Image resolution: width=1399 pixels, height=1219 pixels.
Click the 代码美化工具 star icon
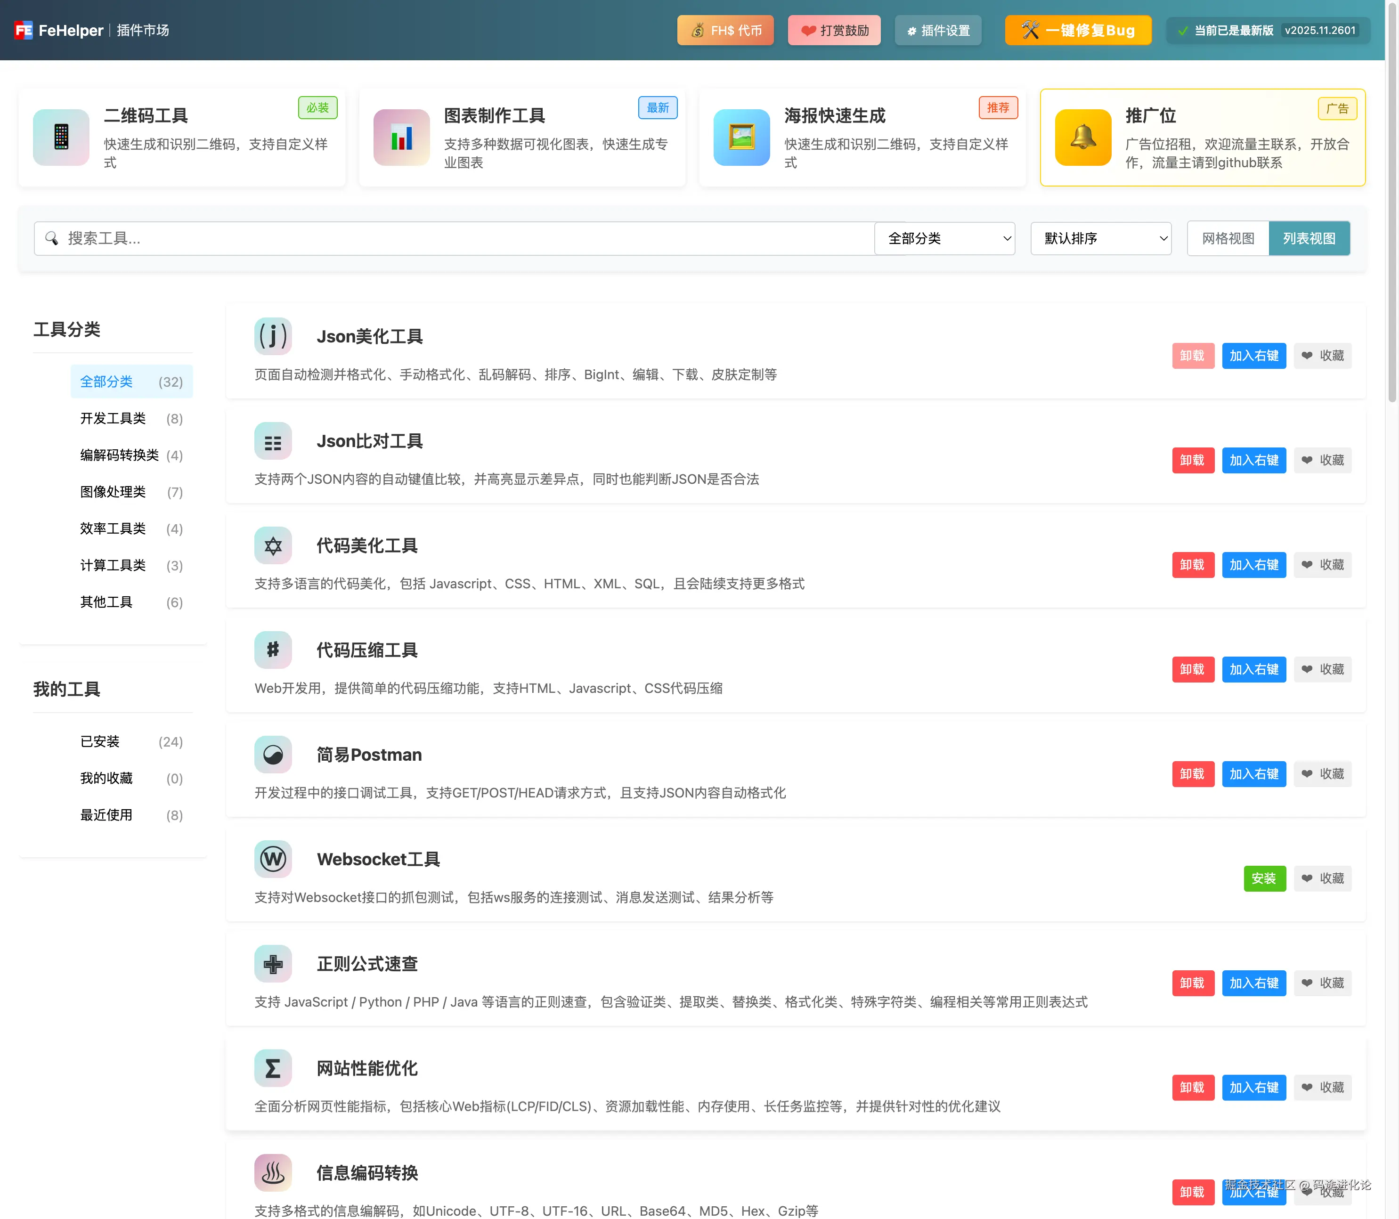tap(273, 545)
